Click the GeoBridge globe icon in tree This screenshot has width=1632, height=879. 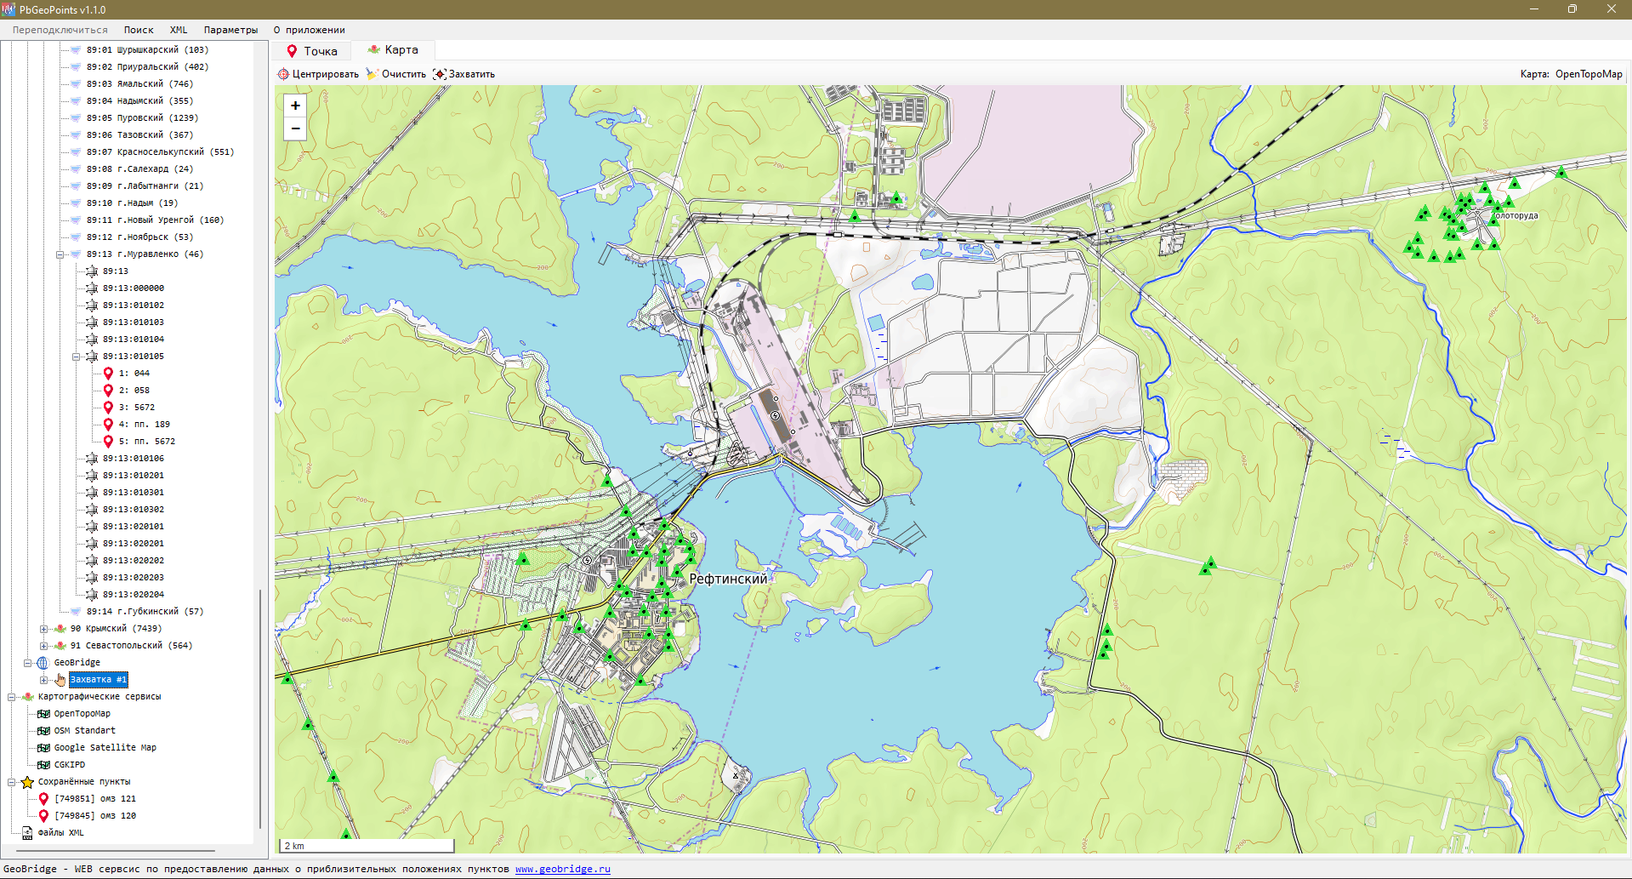(43, 663)
